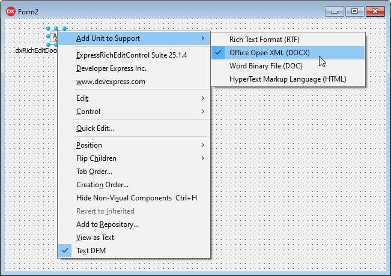Screen dimensions: 391x276
Task: Open www.devexpress.com link
Action: pyautogui.click(x=134, y=82)
